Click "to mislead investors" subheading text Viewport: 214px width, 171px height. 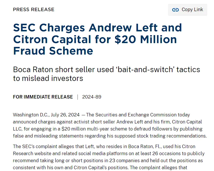pyautogui.click(x=48, y=78)
